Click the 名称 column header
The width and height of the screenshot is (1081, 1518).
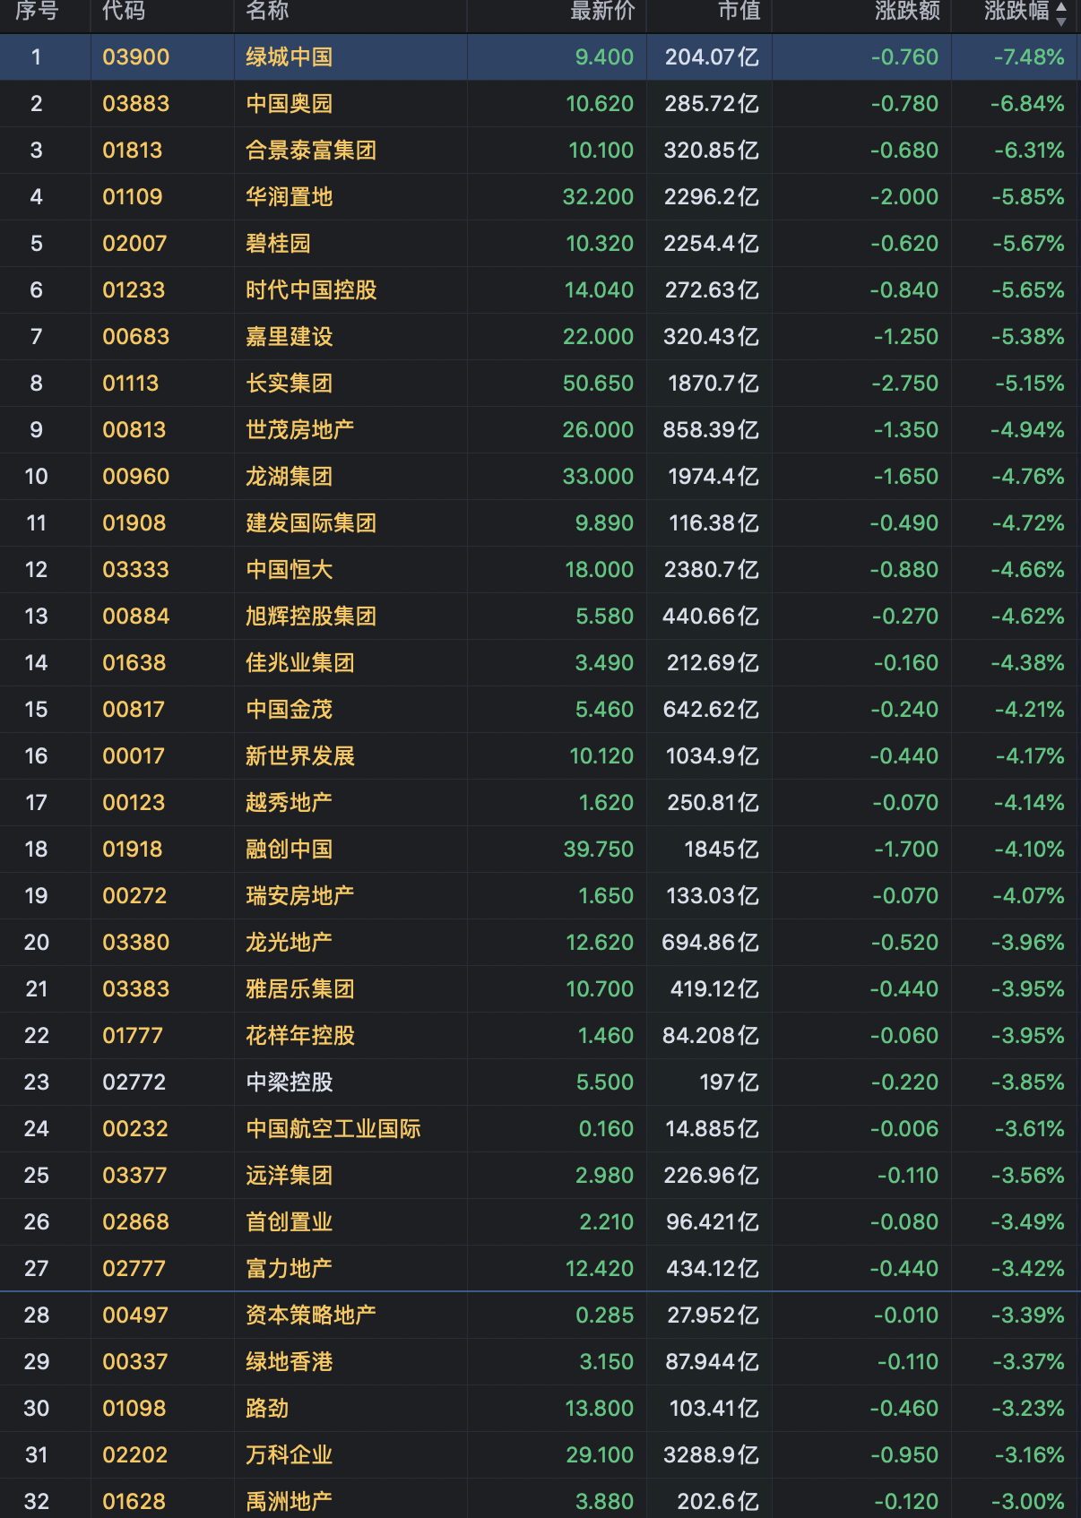pos(267,11)
